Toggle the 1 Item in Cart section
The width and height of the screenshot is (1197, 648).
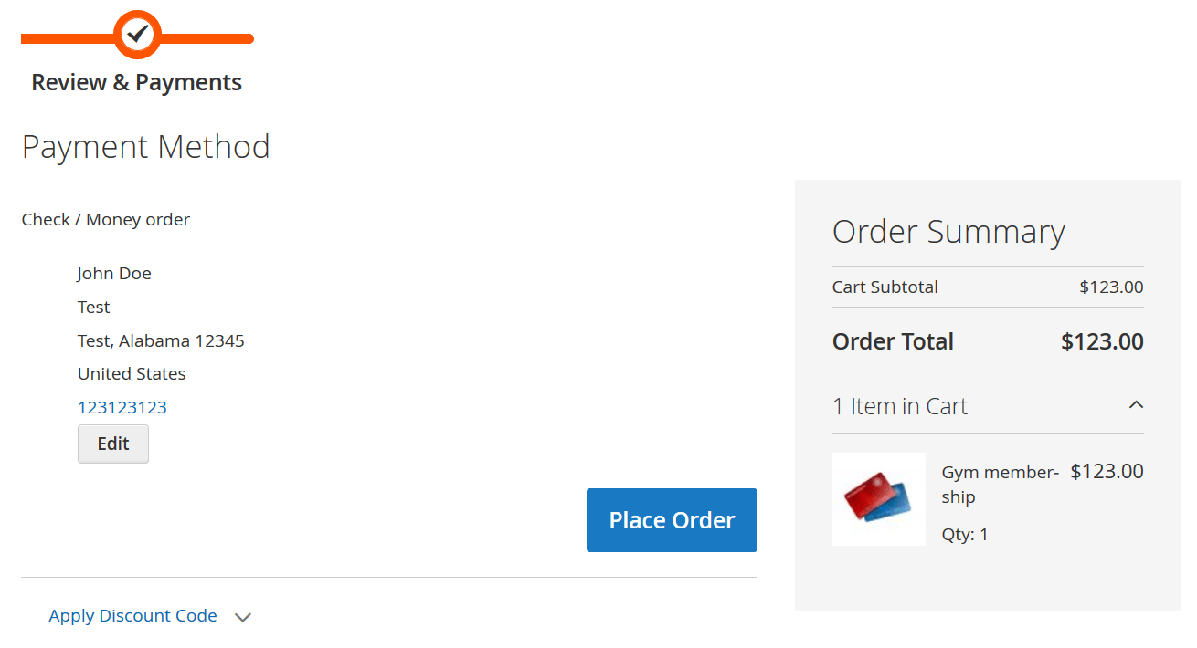pyautogui.click(x=988, y=406)
